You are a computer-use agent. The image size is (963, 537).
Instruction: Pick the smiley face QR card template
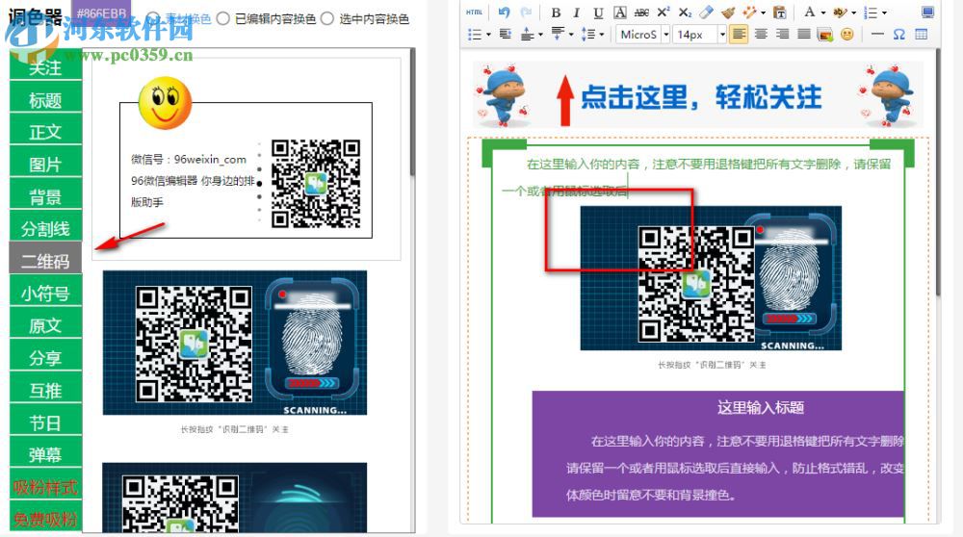(246, 160)
